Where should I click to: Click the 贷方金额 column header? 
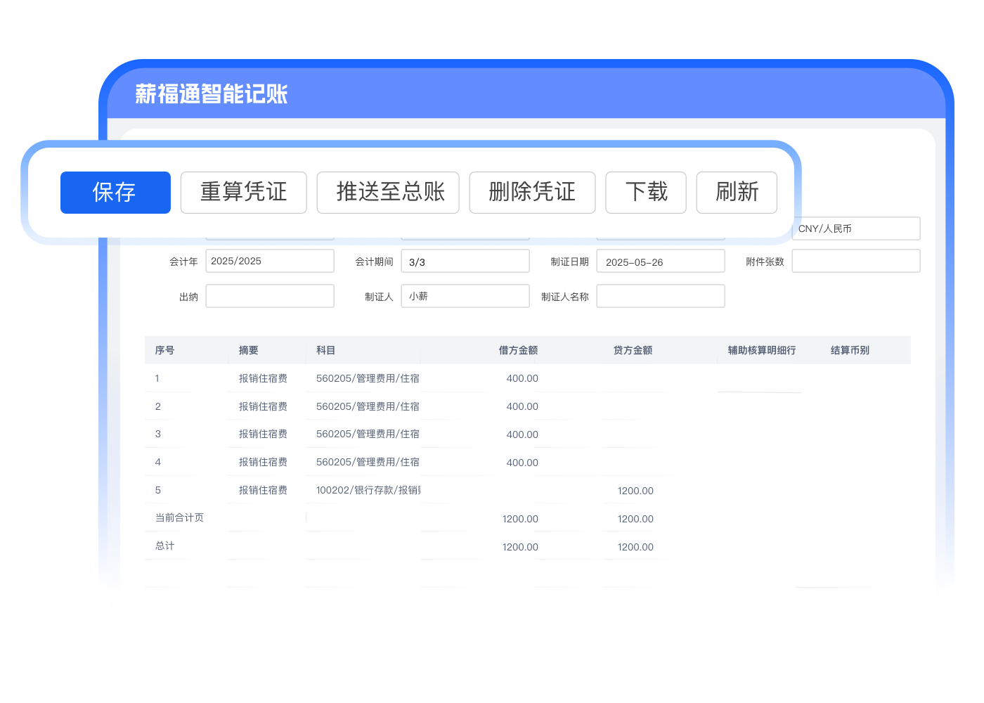[633, 350]
